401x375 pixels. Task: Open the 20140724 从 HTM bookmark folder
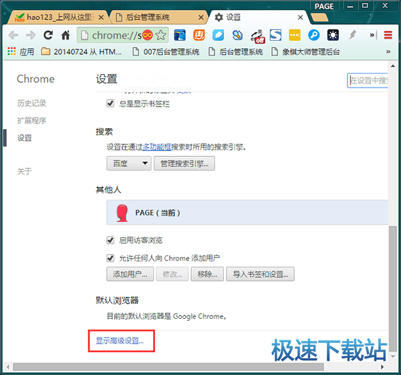tap(82, 51)
